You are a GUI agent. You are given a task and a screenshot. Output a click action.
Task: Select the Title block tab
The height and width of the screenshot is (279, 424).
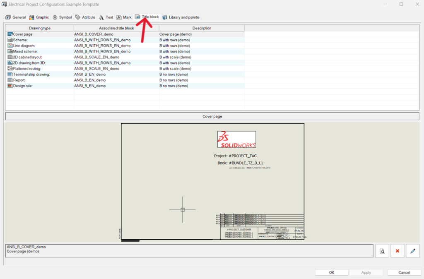coord(147,17)
